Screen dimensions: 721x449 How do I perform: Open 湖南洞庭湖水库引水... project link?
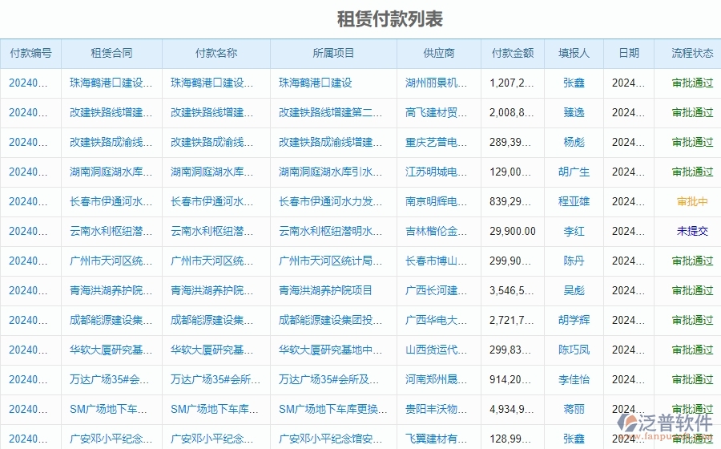(x=330, y=172)
